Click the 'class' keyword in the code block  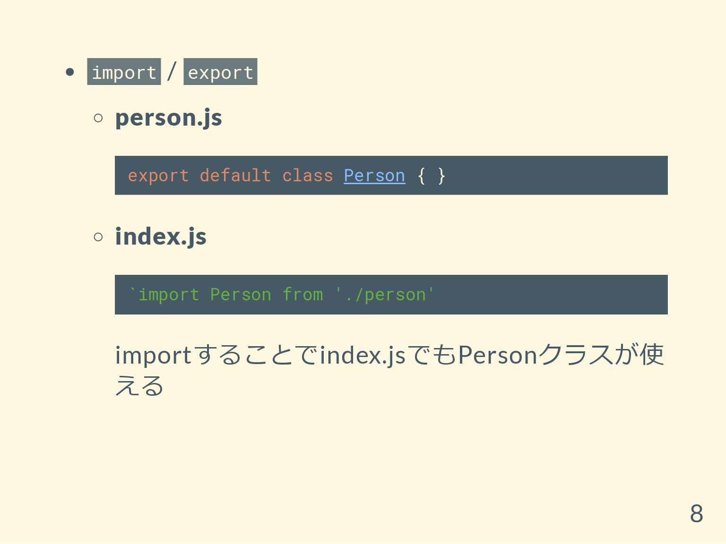308,176
